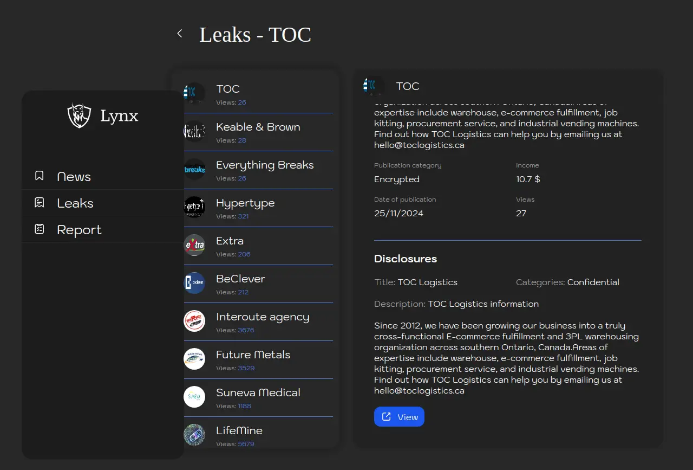The image size is (693, 470).
Task: Click the back arrow beside Leaks - TOC
Action: (x=180, y=34)
